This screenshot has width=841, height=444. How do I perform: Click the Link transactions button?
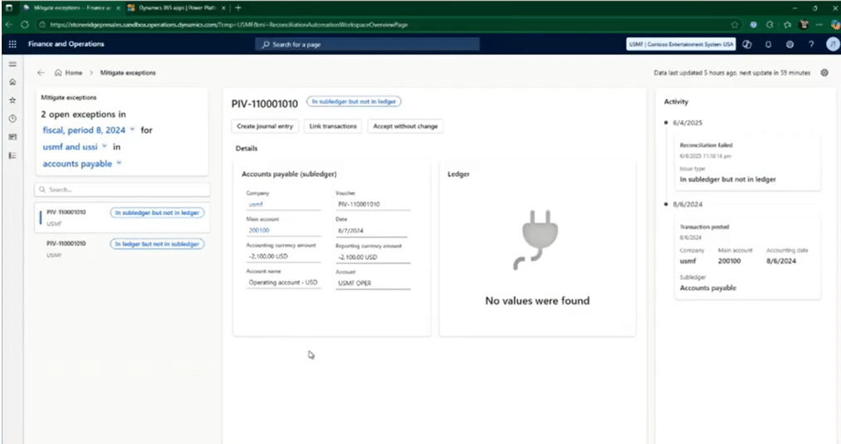(333, 126)
